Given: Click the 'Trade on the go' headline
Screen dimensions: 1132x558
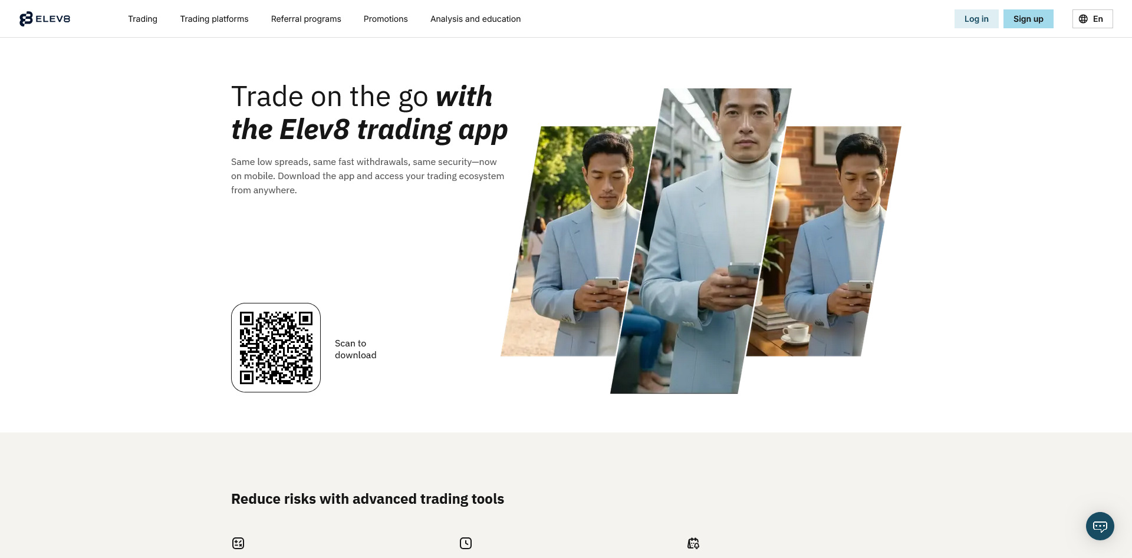Looking at the screenshot, I should [x=369, y=113].
